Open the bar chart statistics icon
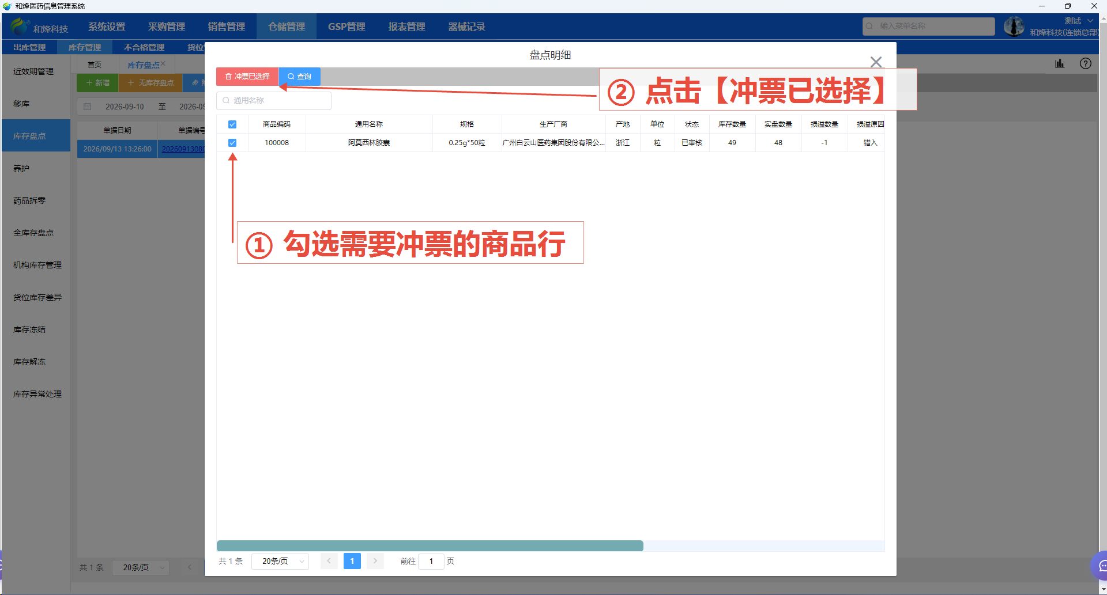This screenshot has height=595, width=1107. [1060, 63]
